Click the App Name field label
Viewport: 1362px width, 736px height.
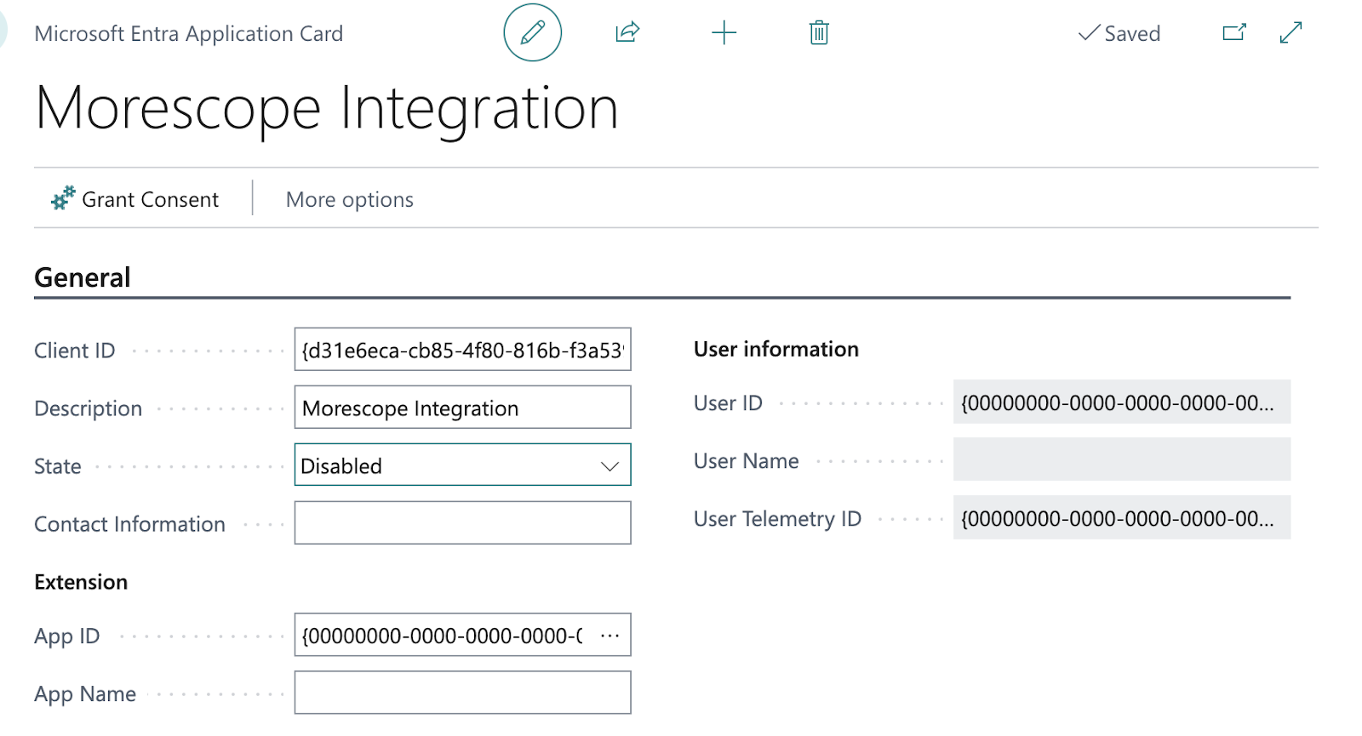tap(85, 694)
